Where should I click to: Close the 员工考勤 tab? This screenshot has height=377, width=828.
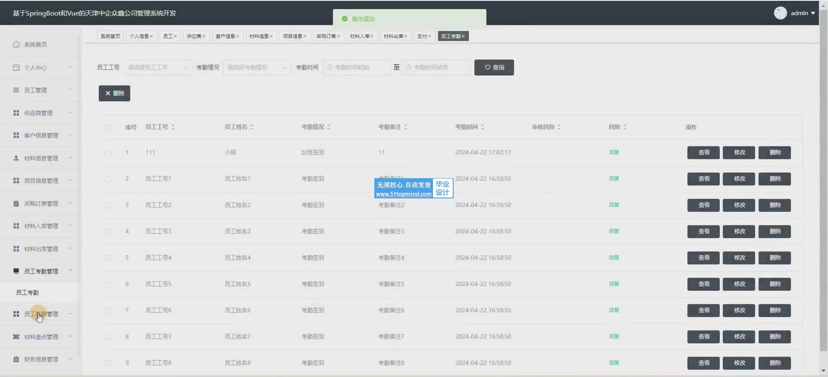click(x=463, y=36)
